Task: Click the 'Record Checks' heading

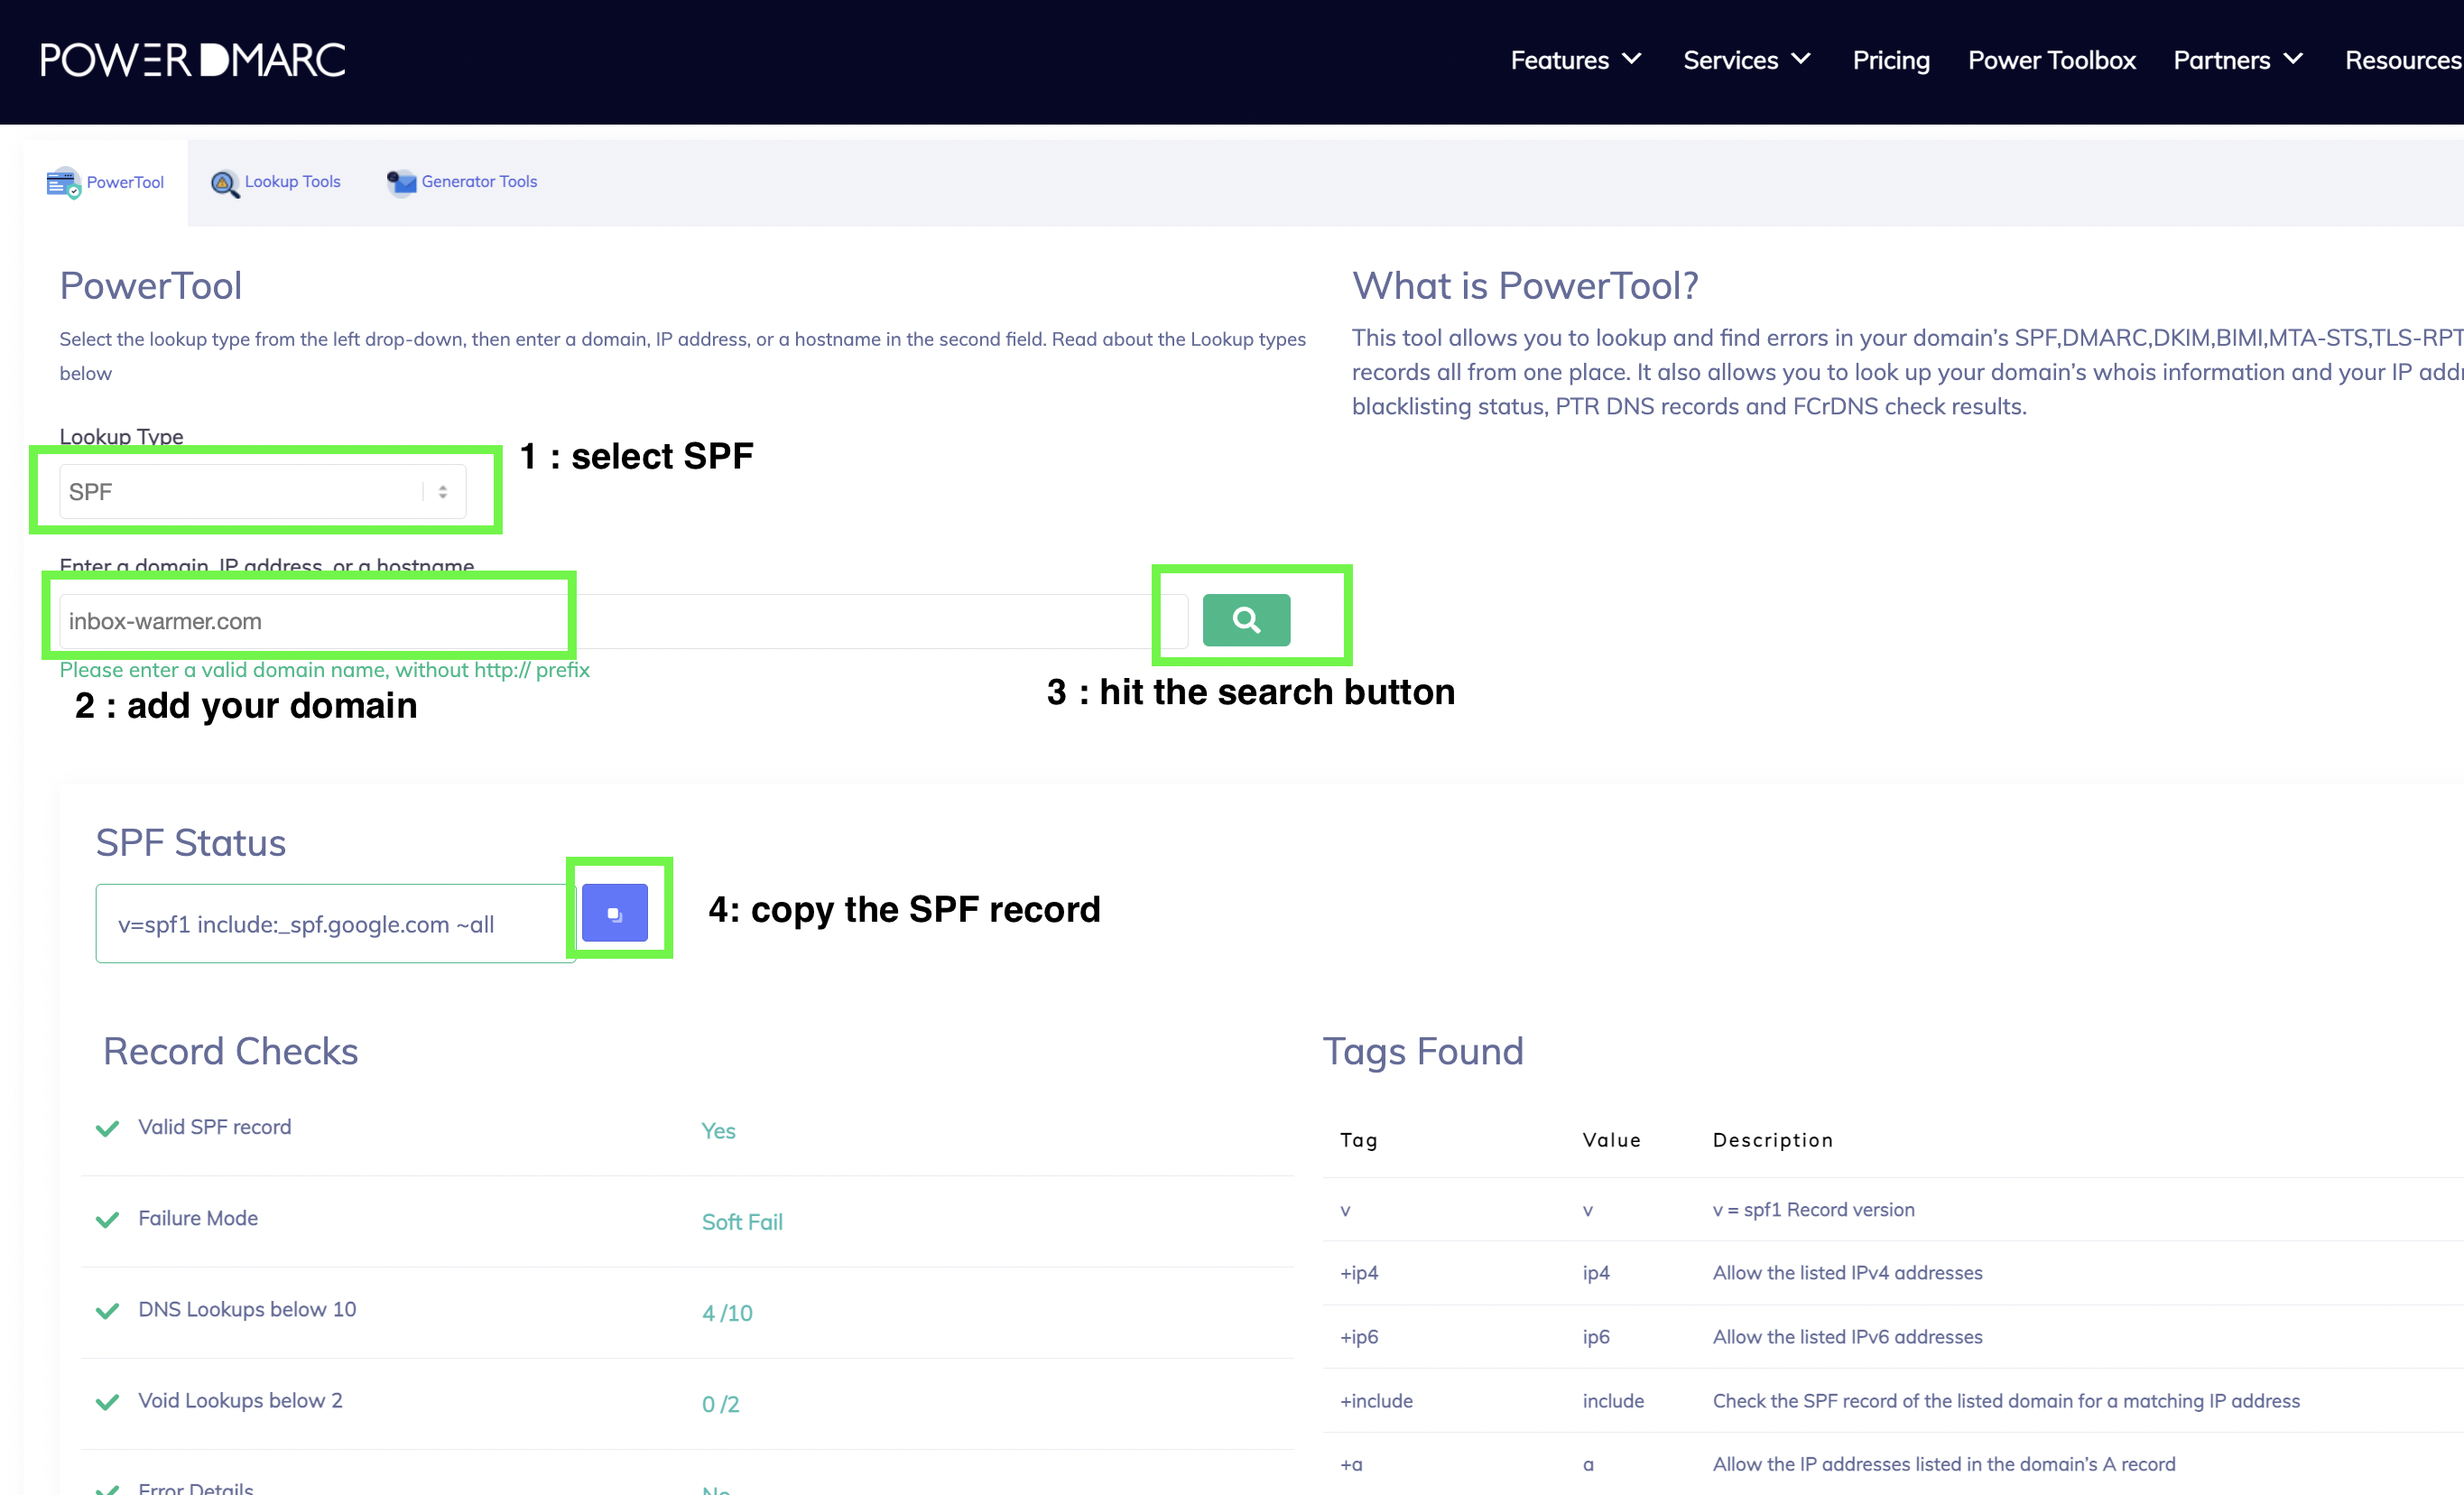Action: [x=230, y=1051]
